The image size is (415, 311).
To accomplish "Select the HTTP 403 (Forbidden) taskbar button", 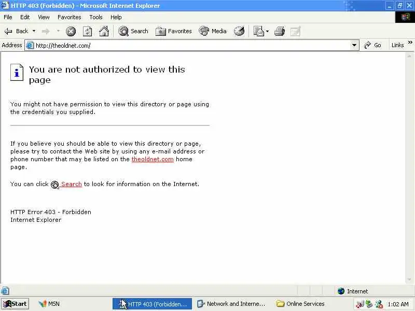I will click(152, 304).
